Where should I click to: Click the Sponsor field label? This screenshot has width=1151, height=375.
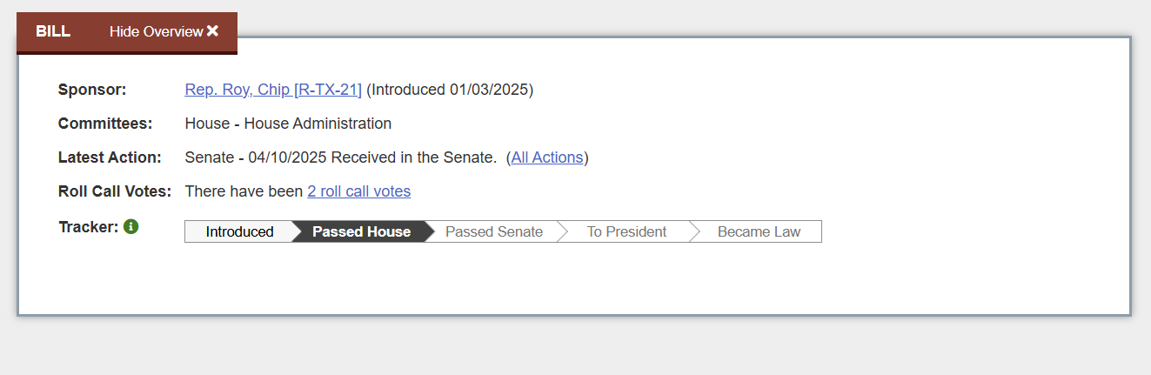[92, 90]
